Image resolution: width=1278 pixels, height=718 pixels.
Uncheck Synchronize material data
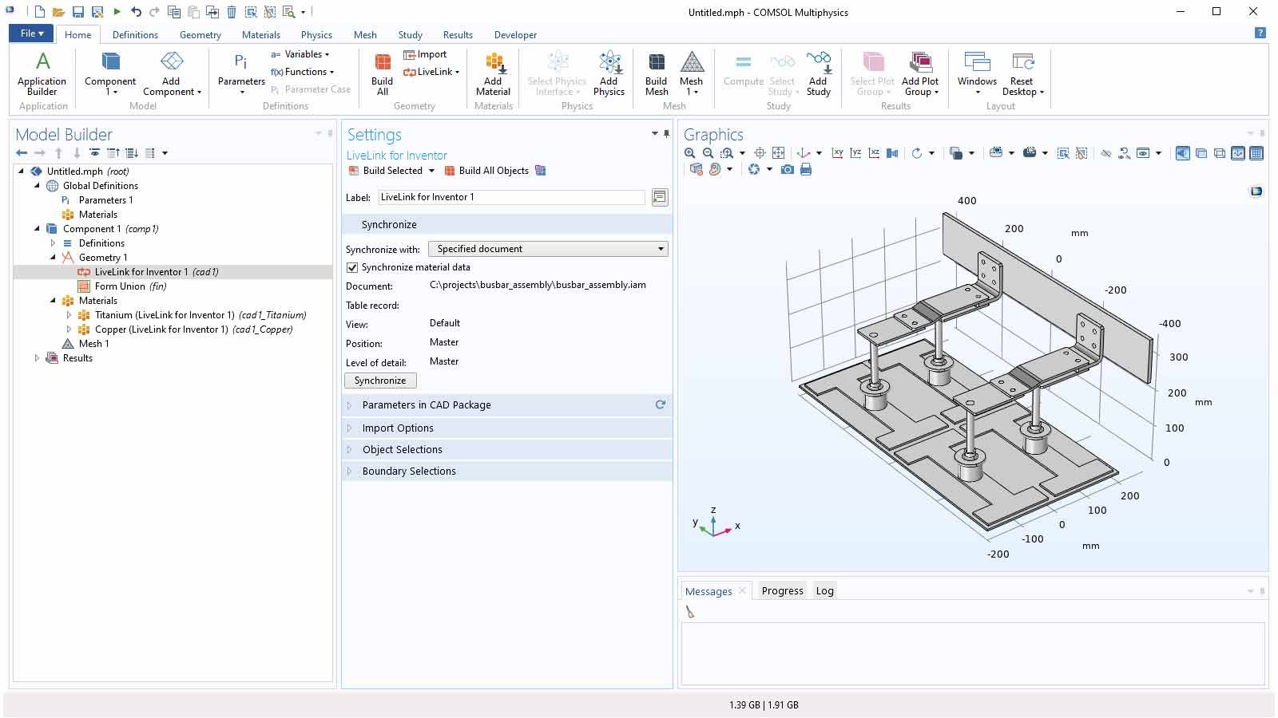(352, 267)
